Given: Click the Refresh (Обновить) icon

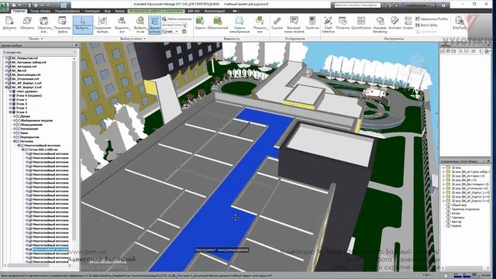Looking at the screenshot, I should (27, 24).
